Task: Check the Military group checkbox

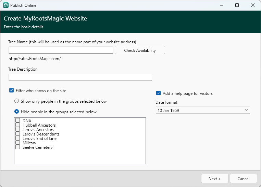Action: [18, 143]
